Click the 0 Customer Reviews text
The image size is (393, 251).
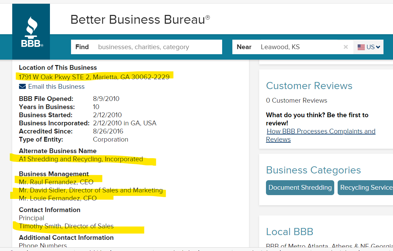[297, 101]
